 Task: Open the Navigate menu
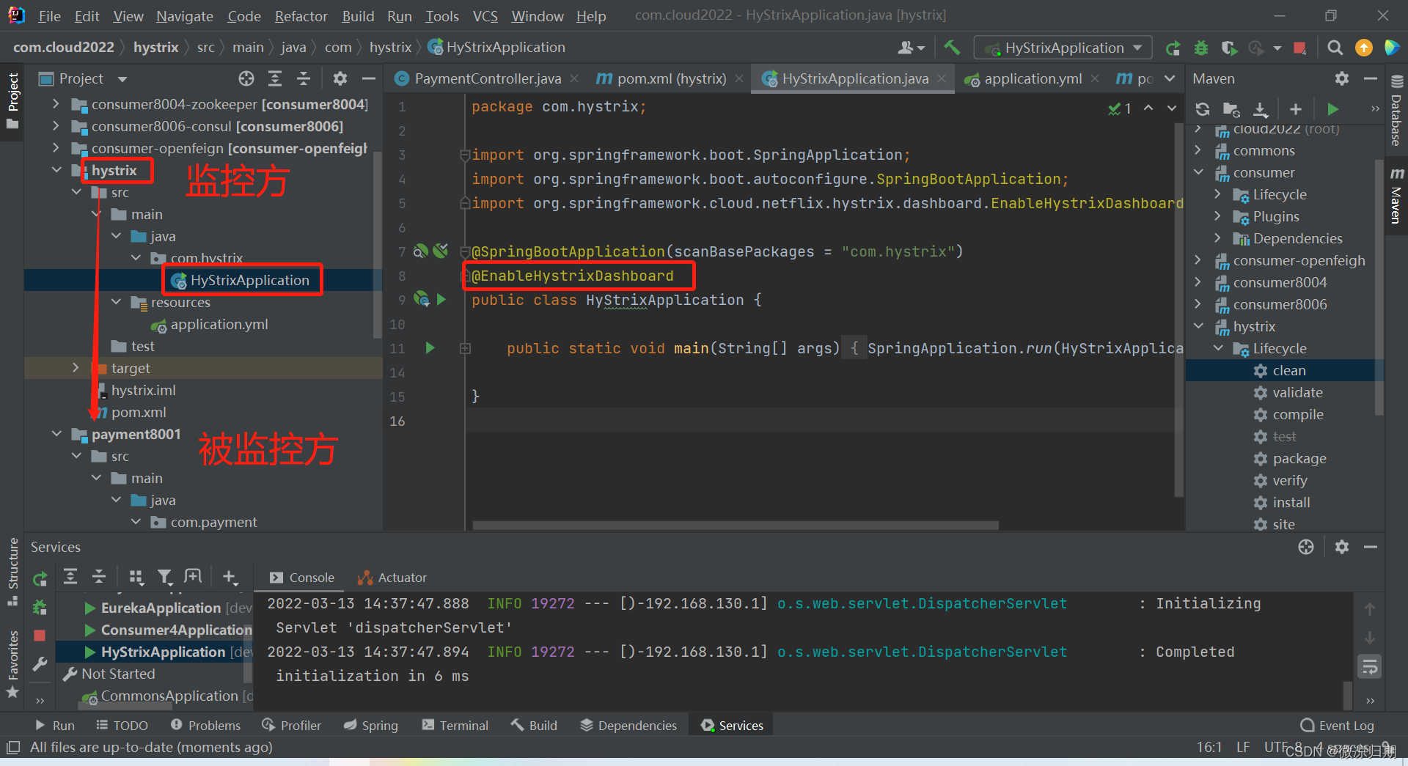[x=185, y=16]
